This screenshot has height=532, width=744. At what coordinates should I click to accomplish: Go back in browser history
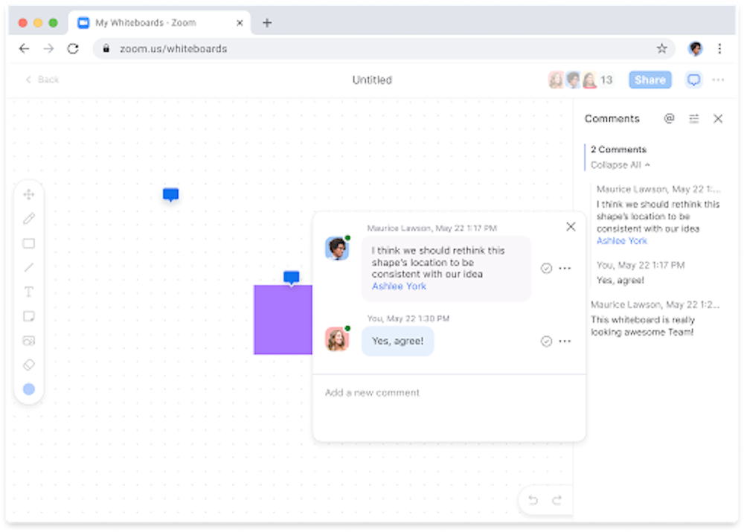pyautogui.click(x=24, y=48)
